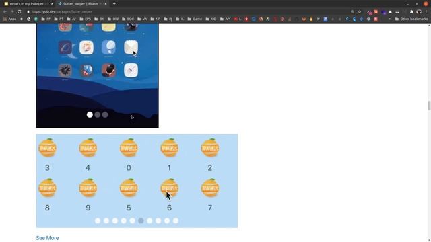
Task: Go back to the previous page
Action: 5,12
